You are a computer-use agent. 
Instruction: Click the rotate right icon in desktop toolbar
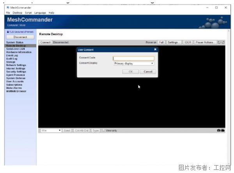[223, 43]
